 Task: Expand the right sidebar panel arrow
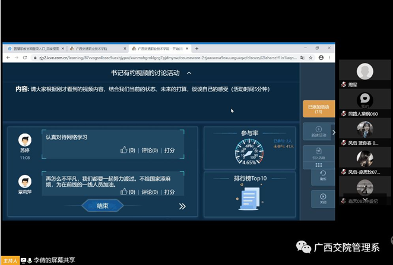click(x=334, y=132)
